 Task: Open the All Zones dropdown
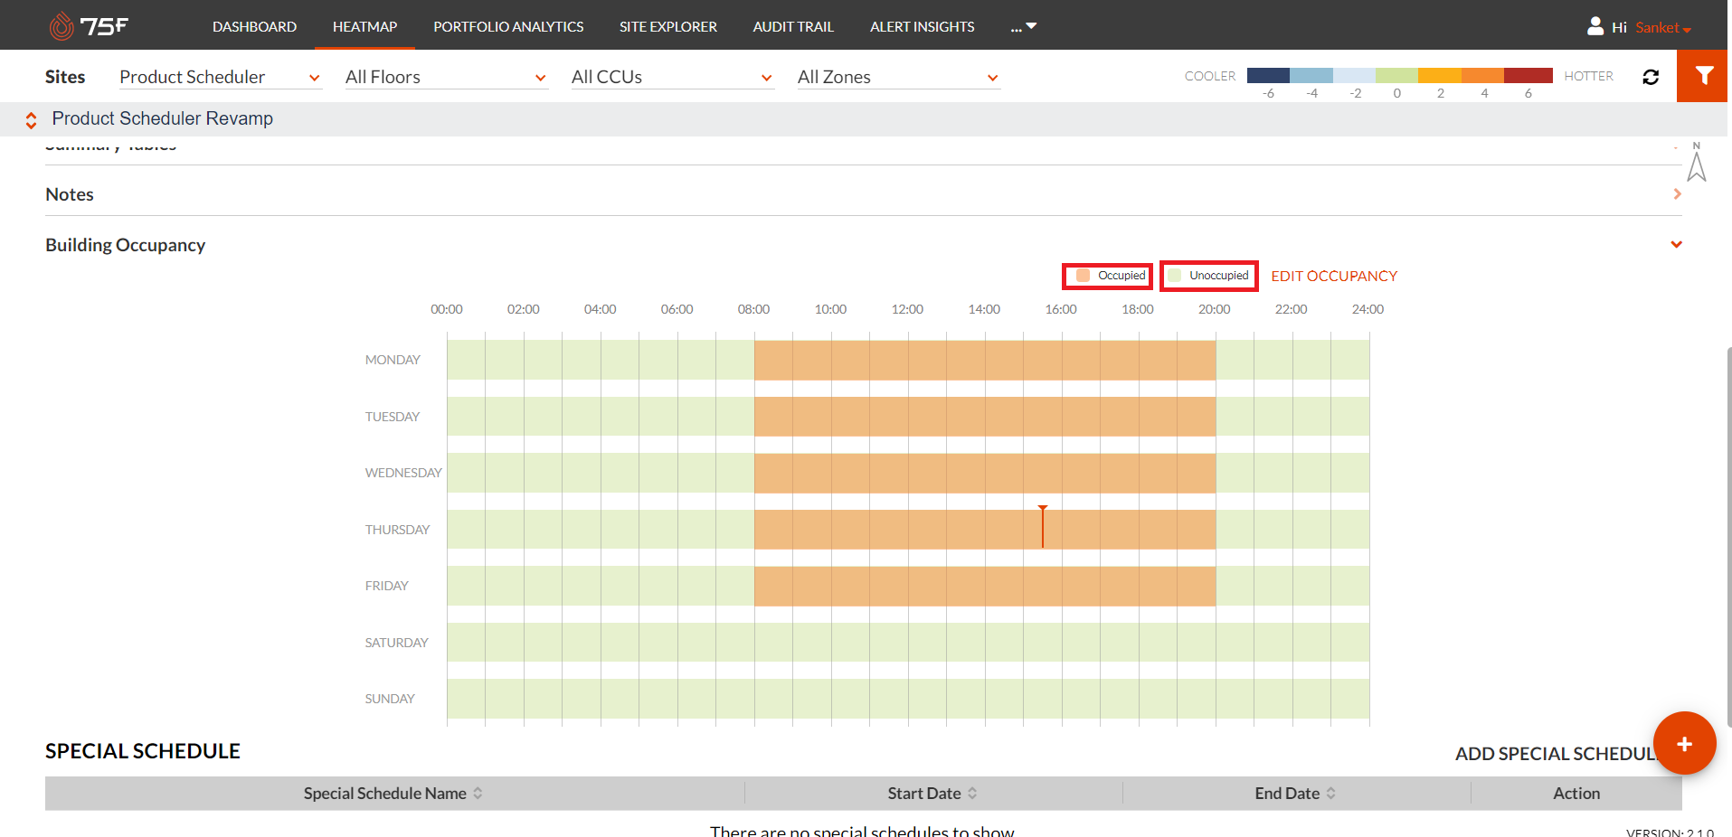point(898,77)
